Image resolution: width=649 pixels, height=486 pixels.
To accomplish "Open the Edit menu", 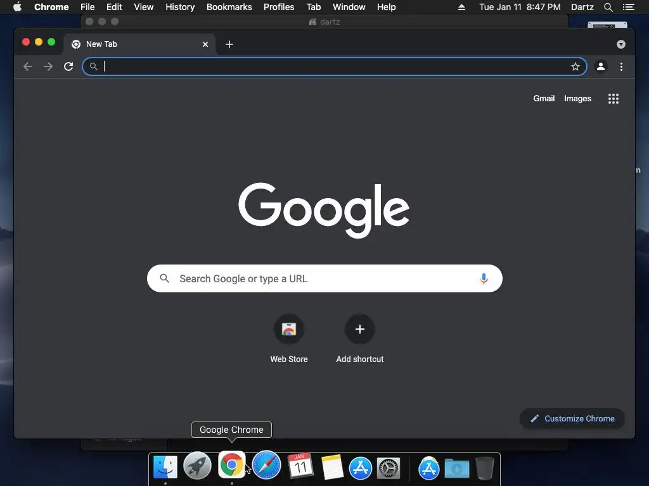I will (114, 7).
